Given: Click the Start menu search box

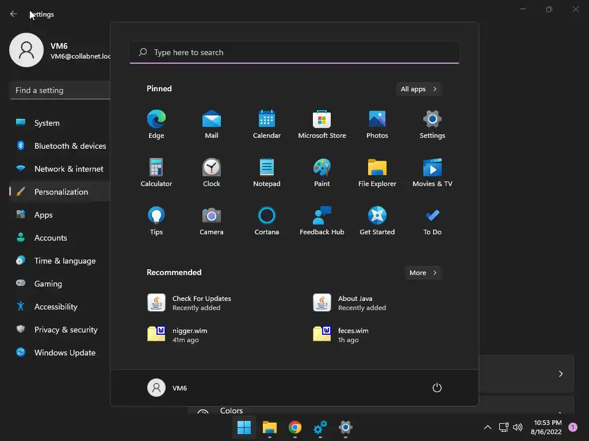Looking at the screenshot, I should pyautogui.click(x=294, y=52).
